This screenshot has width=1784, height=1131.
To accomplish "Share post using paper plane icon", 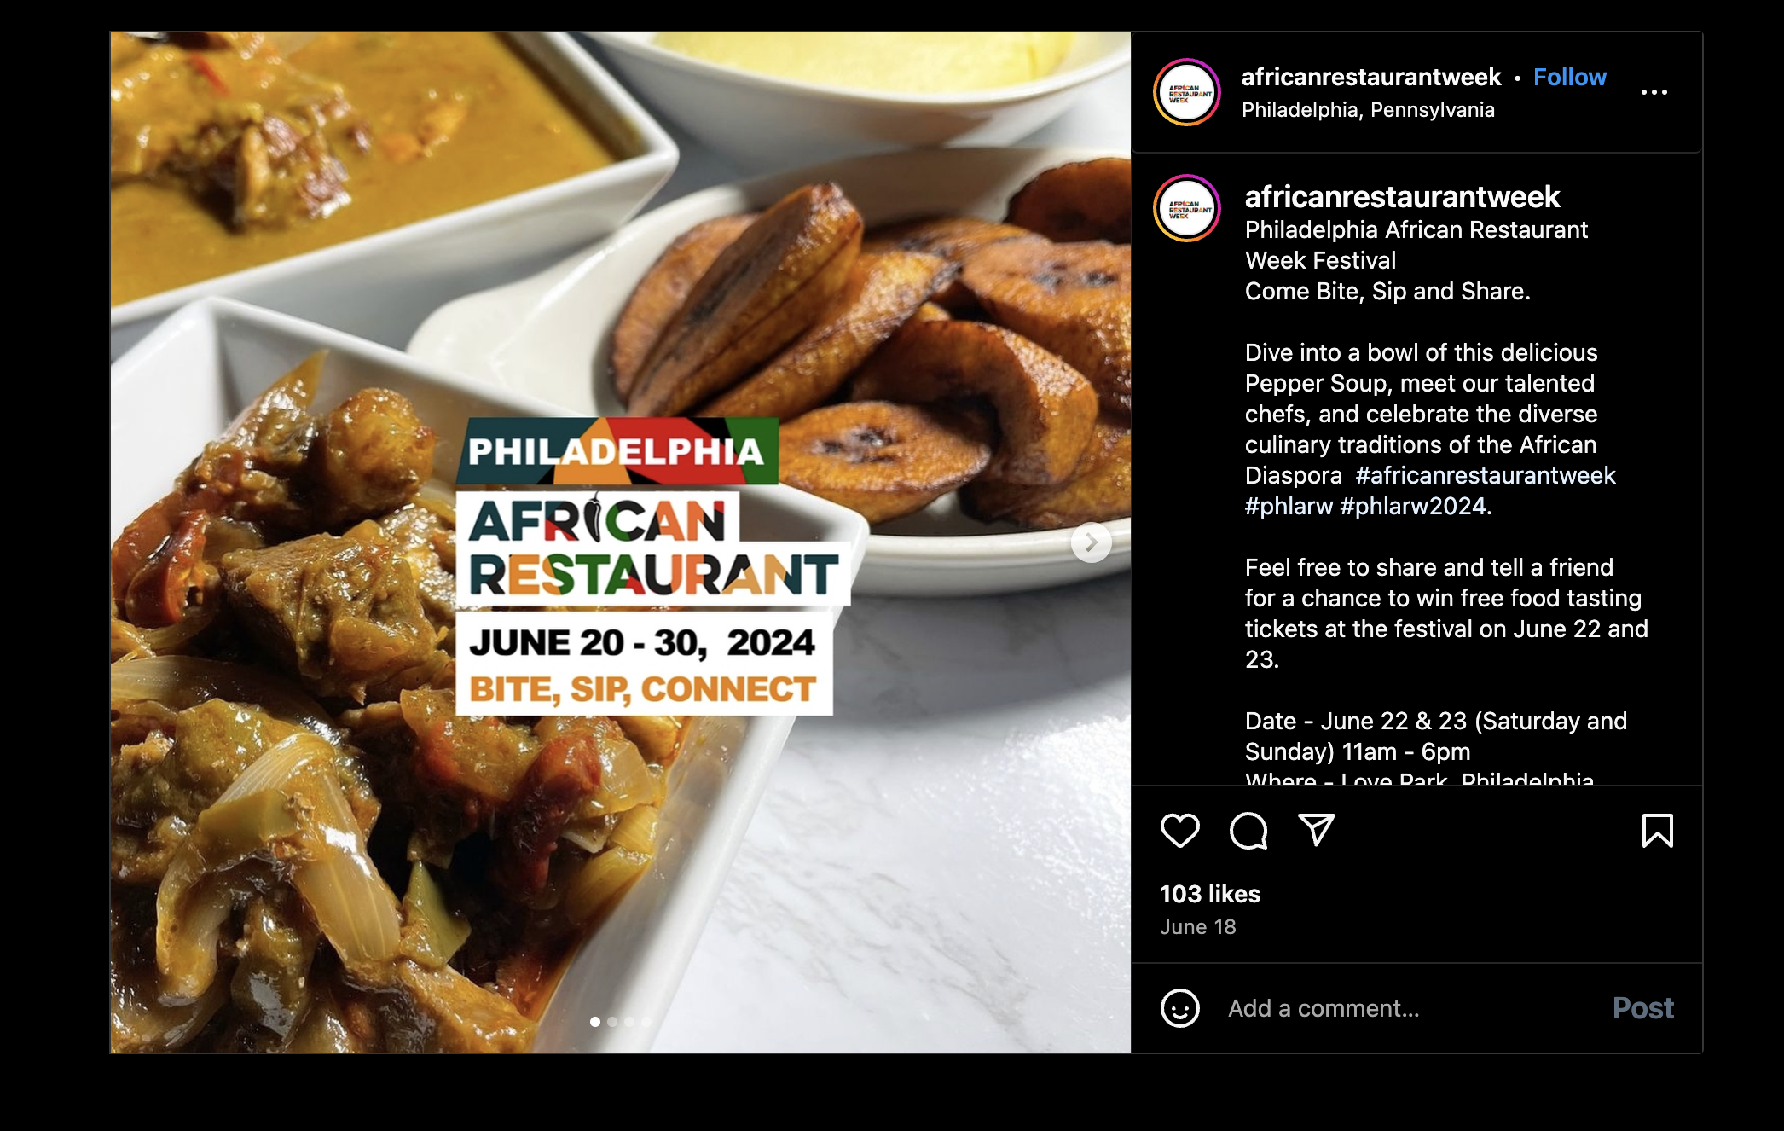I will coord(1316,829).
